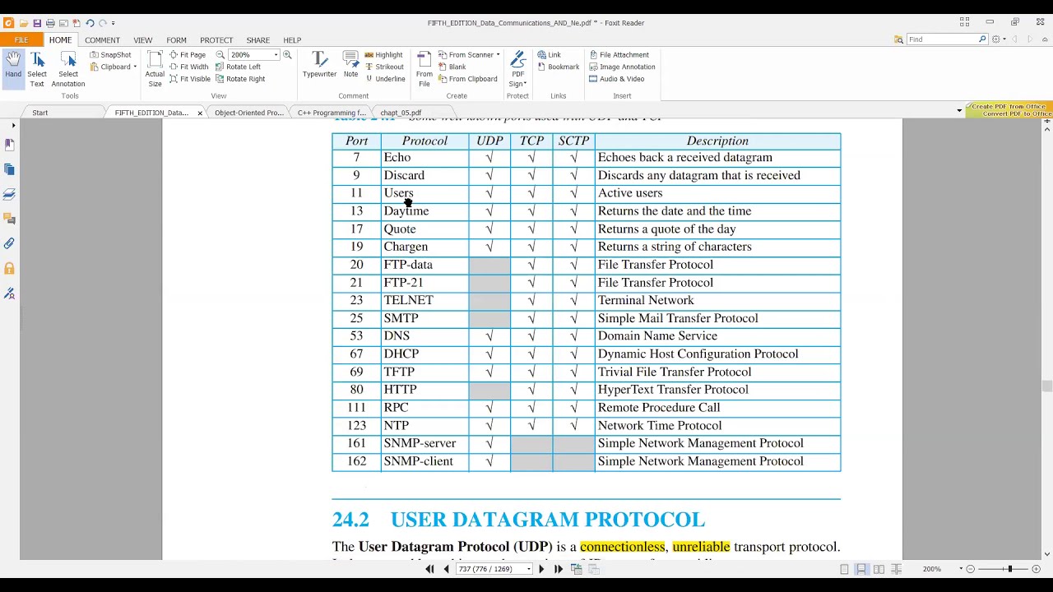This screenshot has height=592, width=1053.
Task: Create PDF From Clipboard
Action: (467, 79)
